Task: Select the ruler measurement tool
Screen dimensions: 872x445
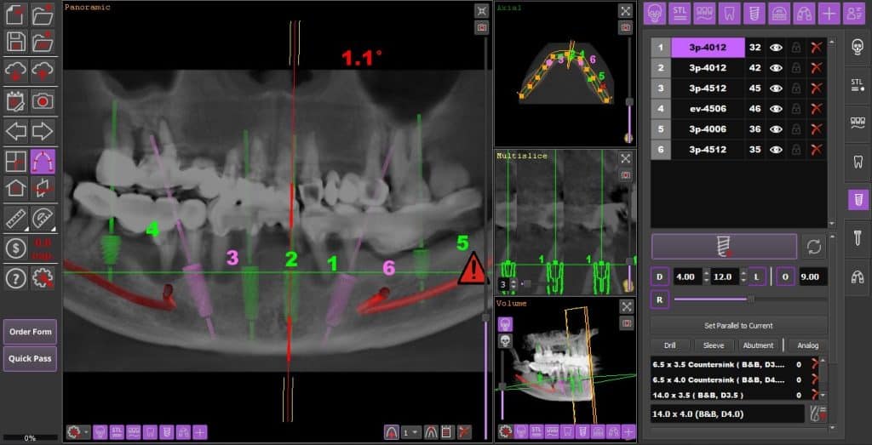Action: (x=16, y=219)
